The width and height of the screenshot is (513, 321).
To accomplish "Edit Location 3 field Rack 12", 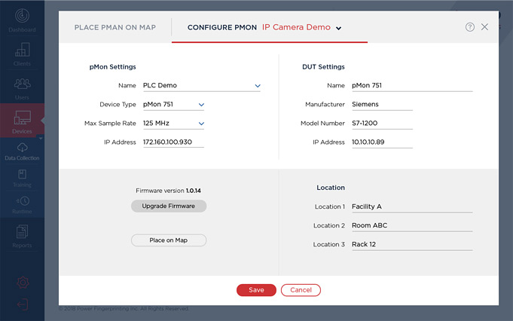I will point(412,245).
